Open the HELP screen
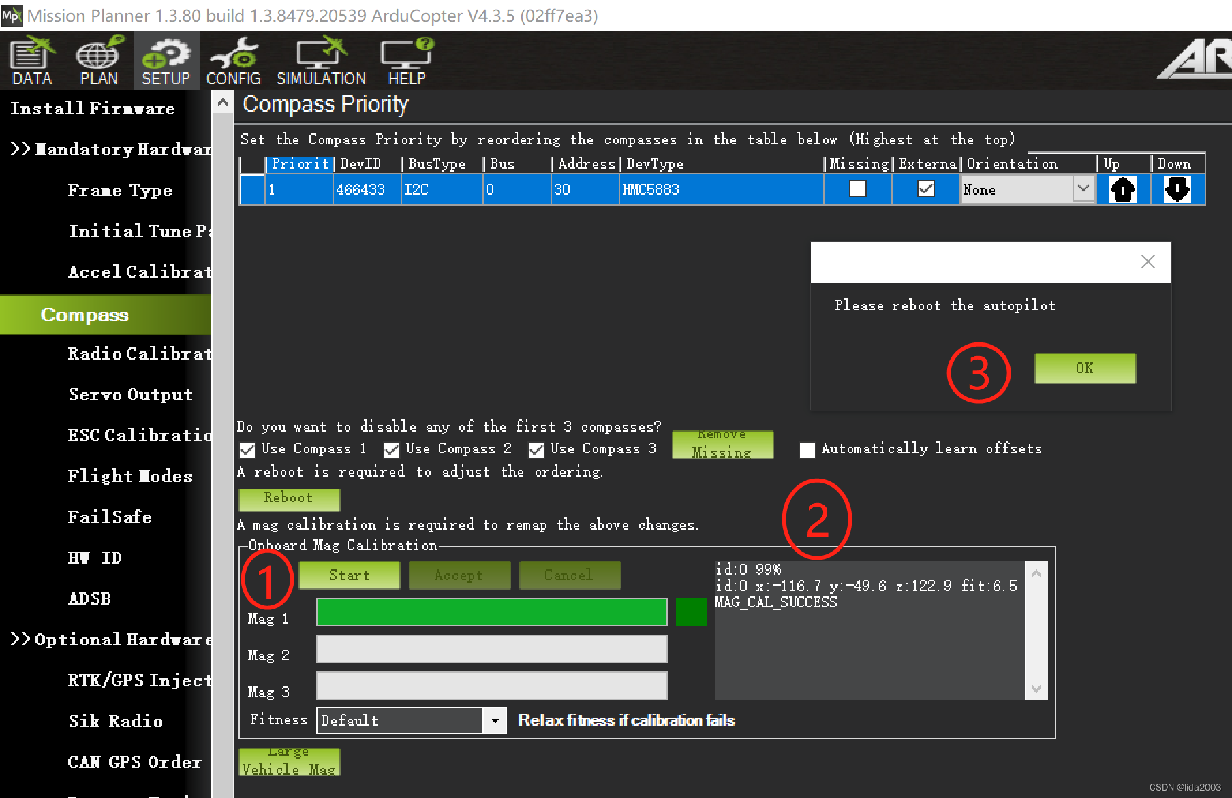 407,61
